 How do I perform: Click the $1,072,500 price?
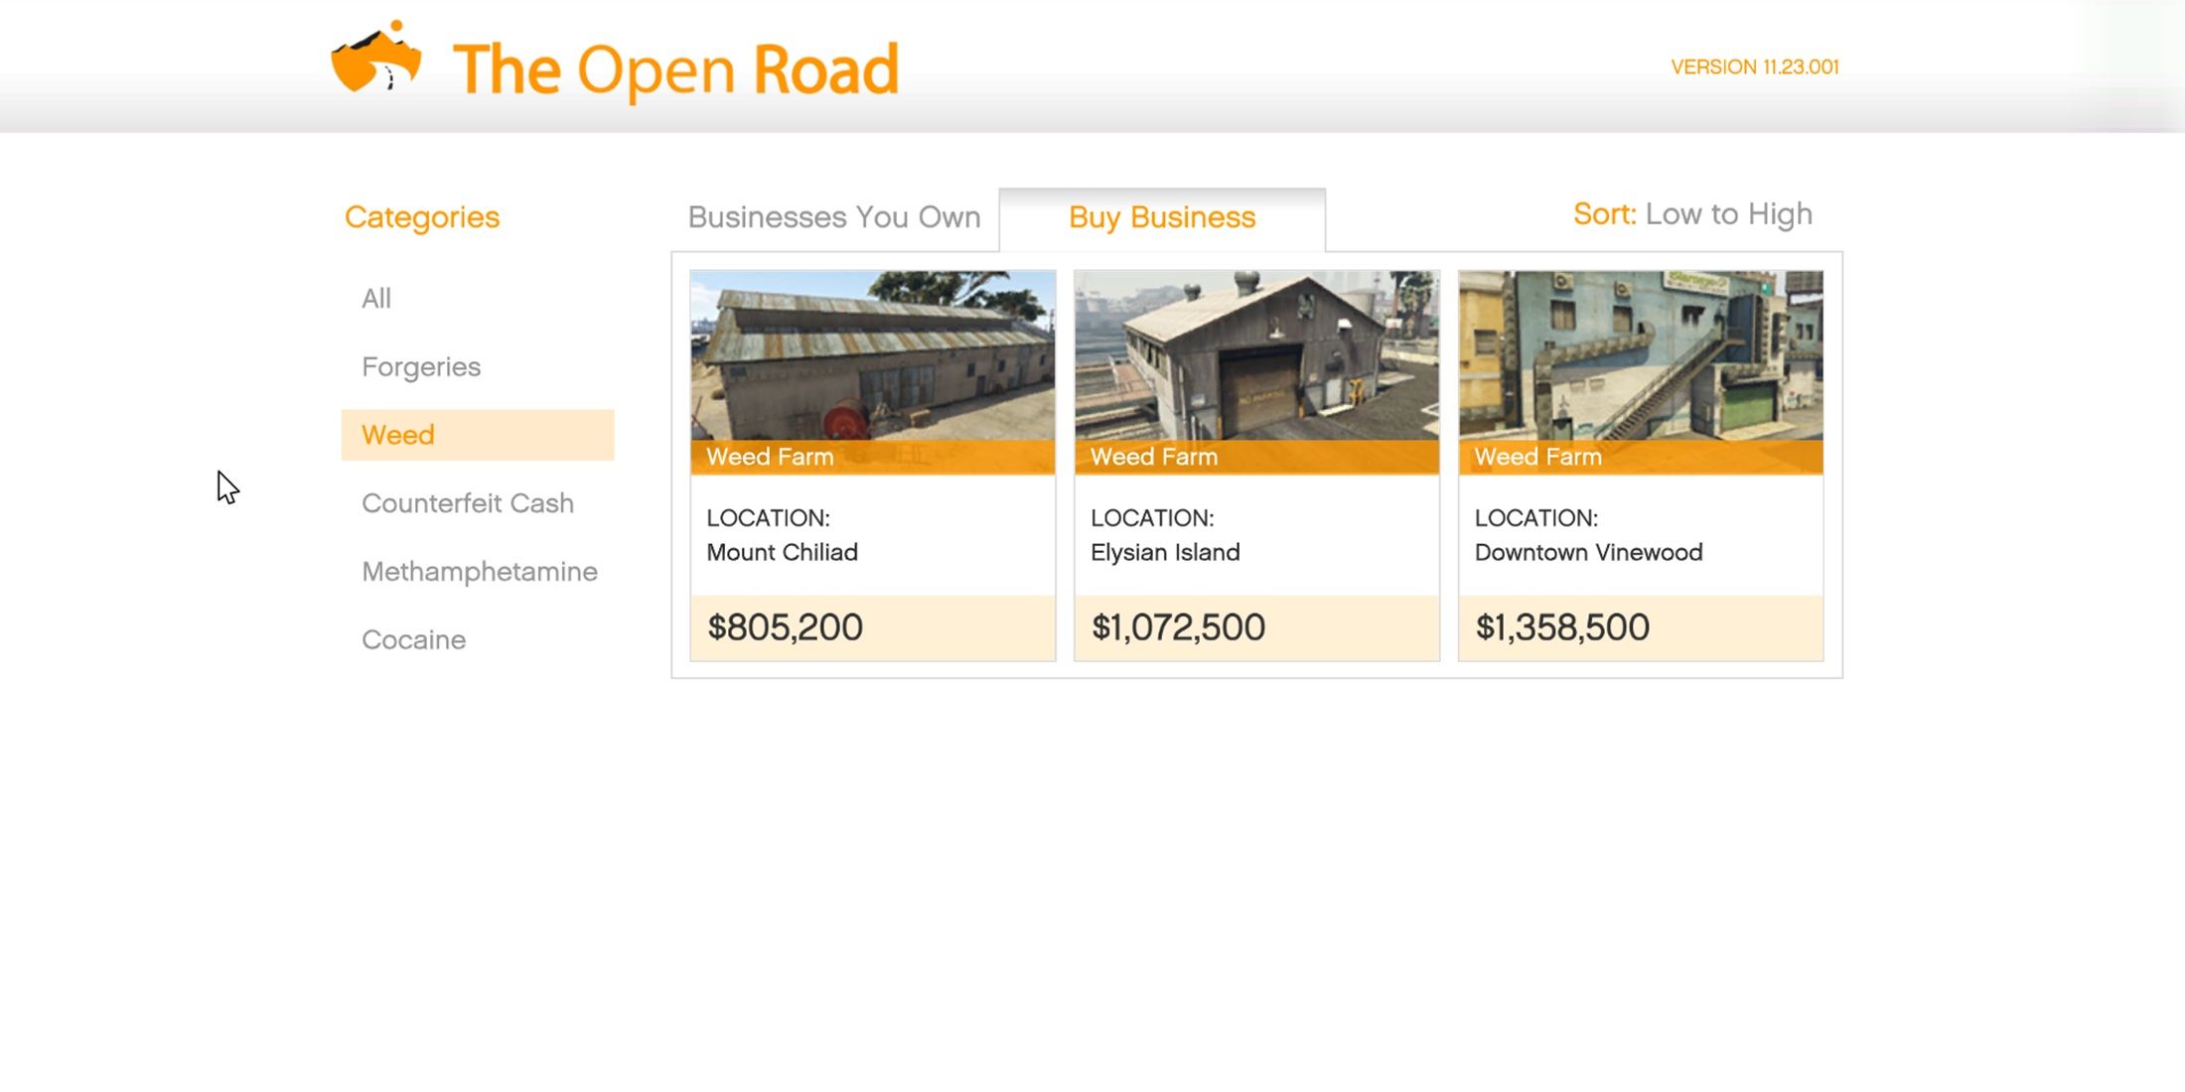(1178, 627)
